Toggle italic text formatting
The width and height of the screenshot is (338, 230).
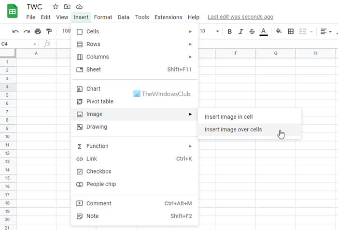point(240,31)
